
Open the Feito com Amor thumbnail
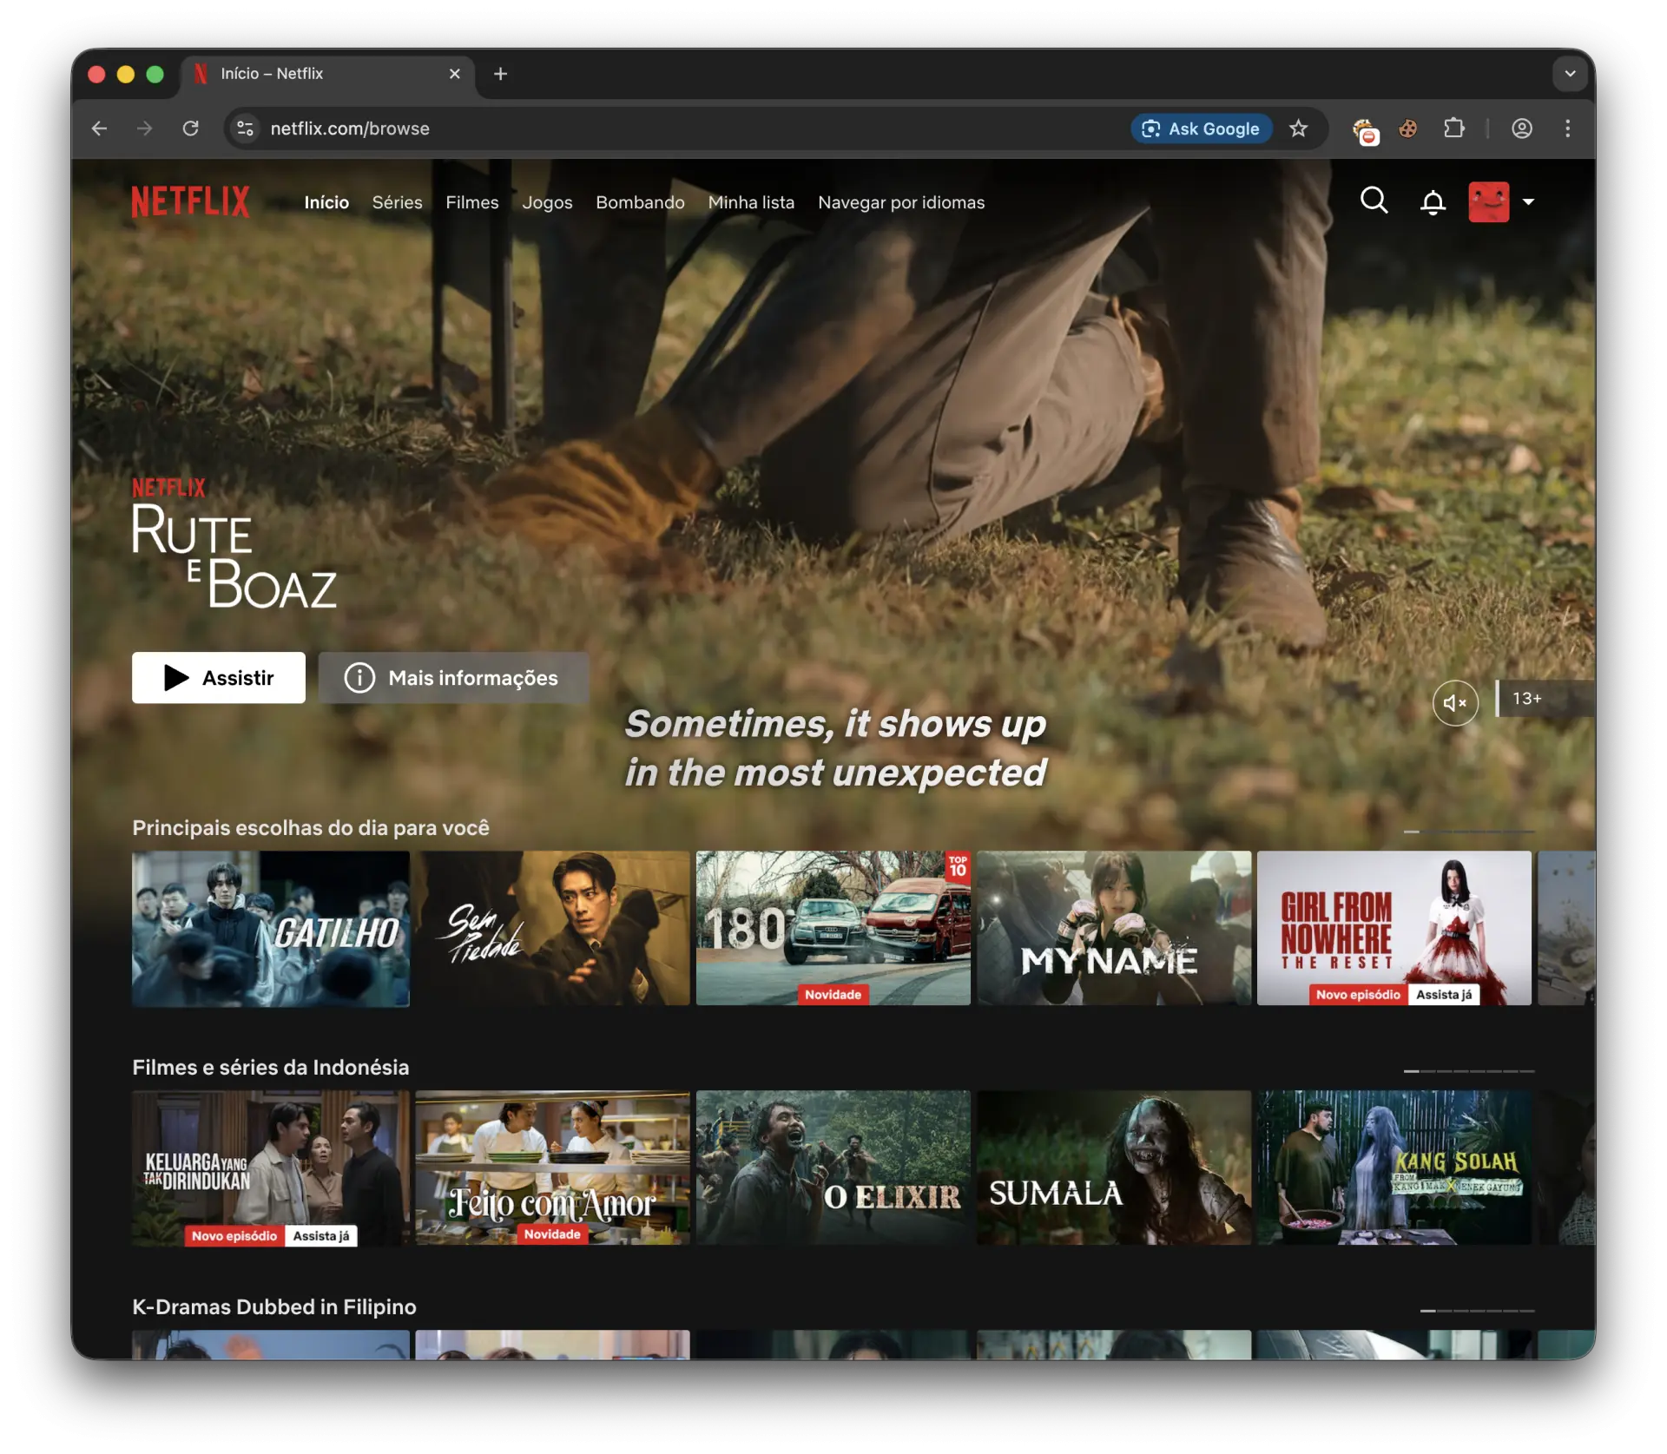pyautogui.click(x=552, y=1168)
